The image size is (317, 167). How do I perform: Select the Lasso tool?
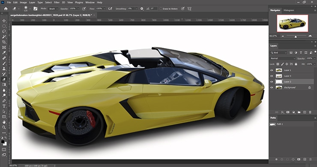4,32
